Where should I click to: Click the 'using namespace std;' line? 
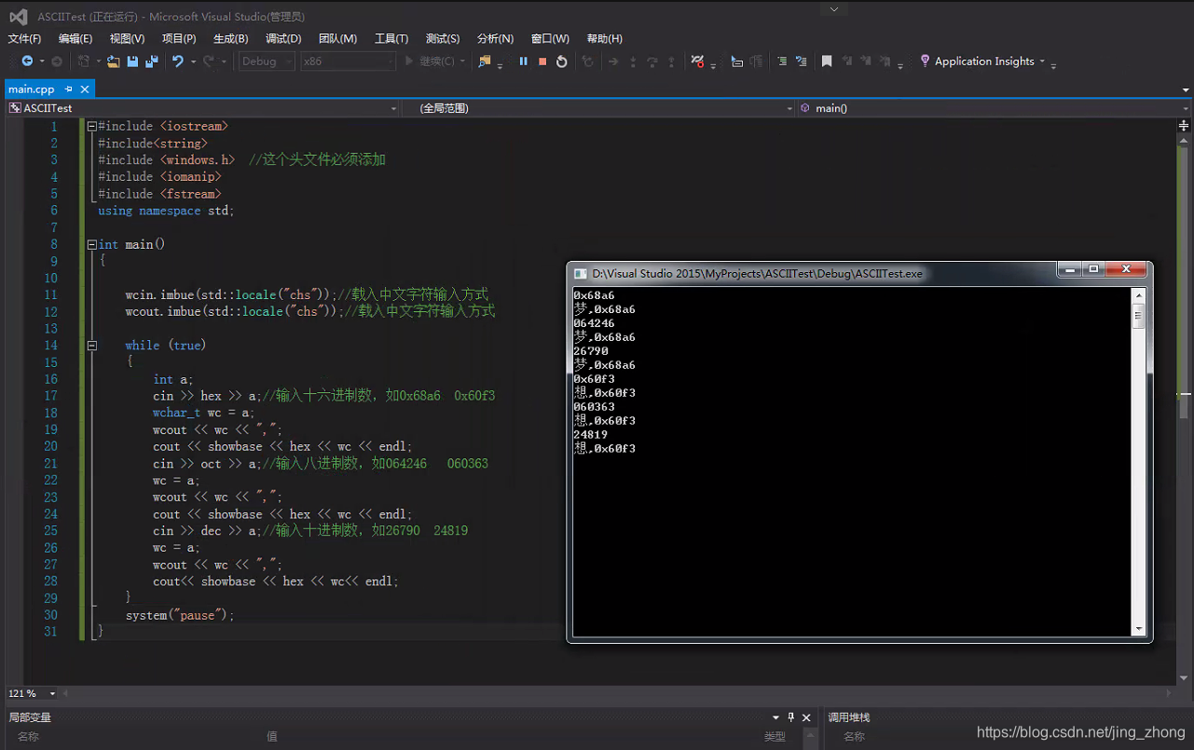(x=166, y=211)
